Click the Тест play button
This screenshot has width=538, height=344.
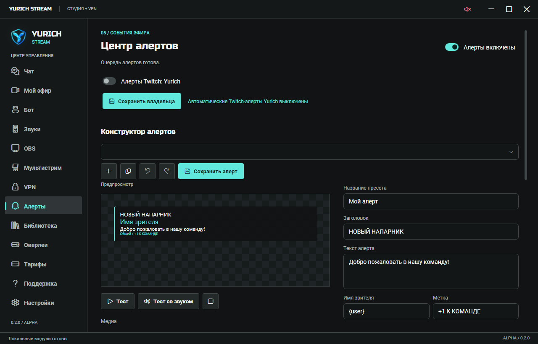coord(118,301)
